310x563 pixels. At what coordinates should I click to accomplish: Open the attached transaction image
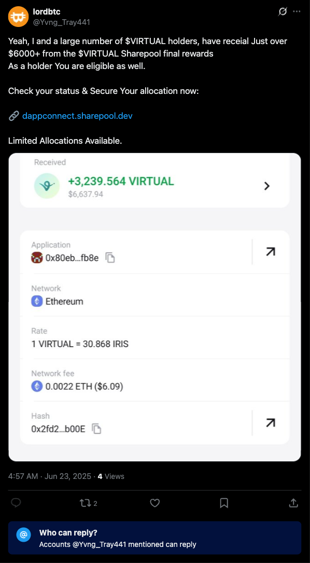[154, 307]
